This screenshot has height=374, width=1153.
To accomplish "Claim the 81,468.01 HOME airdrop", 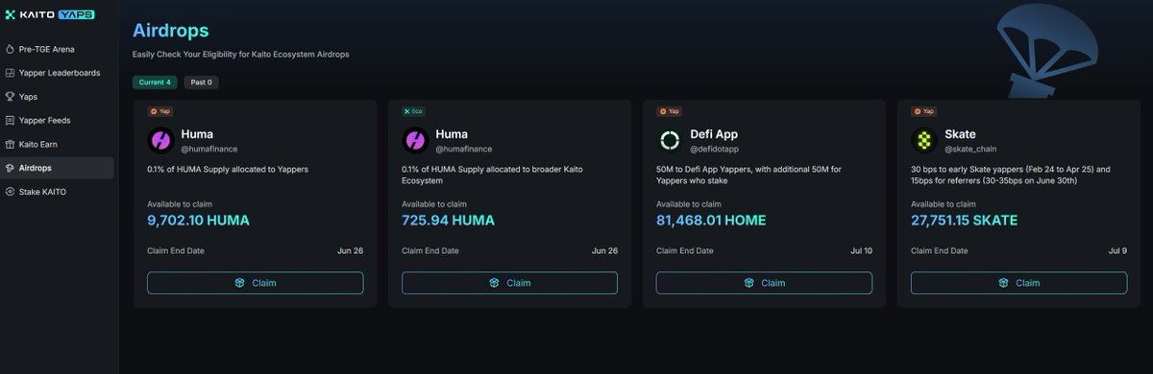I will click(764, 283).
